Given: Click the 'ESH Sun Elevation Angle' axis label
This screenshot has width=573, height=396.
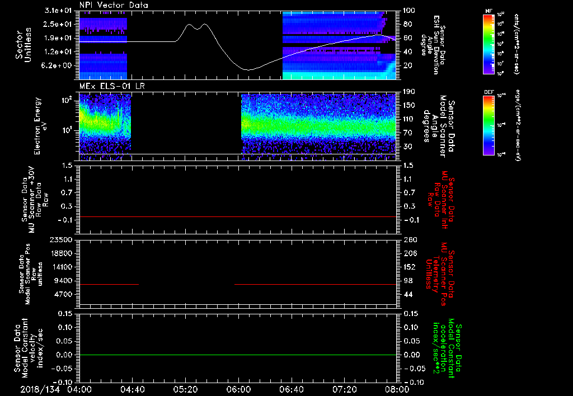Looking at the screenshot, I should click(x=434, y=45).
